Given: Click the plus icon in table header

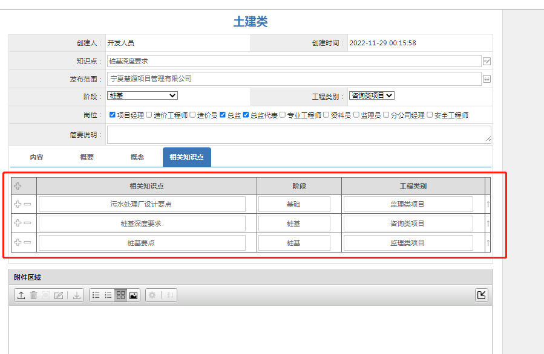Looking at the screenshot, I should (18, 186).
